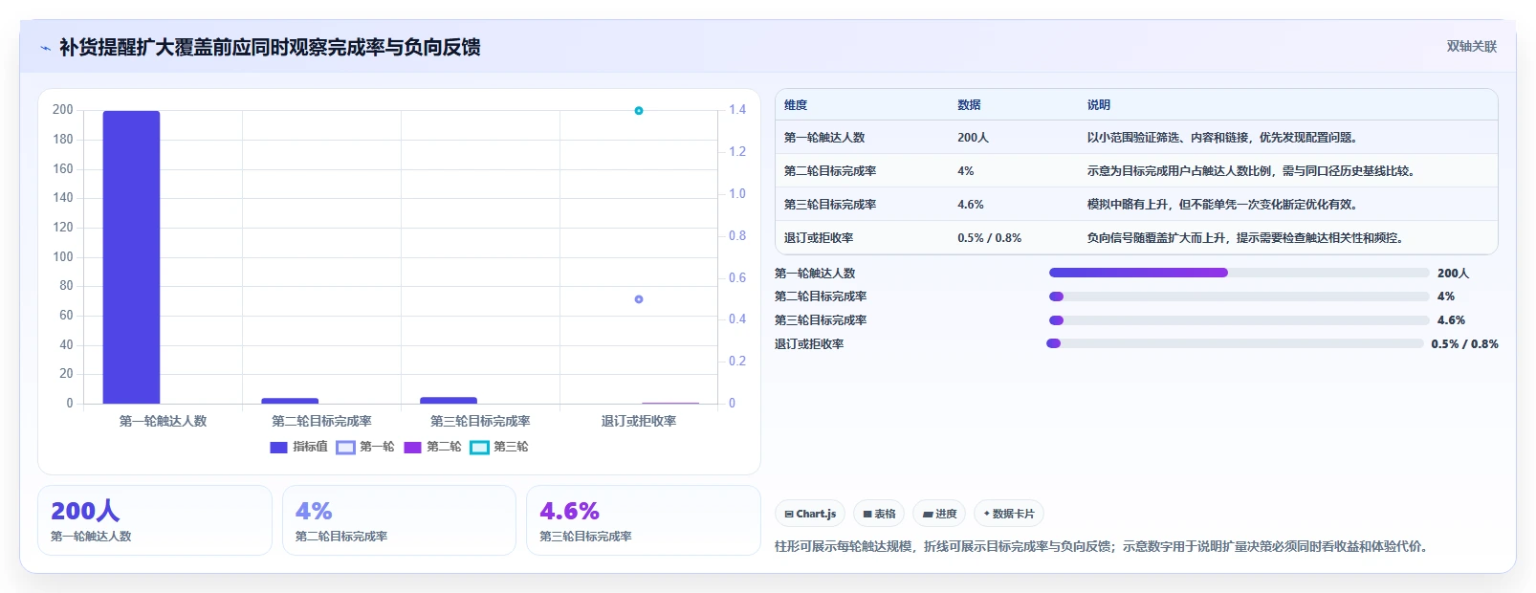
Task: Click the x-axis label 第三轮目标完成率
Action: (x=480, y=421)
